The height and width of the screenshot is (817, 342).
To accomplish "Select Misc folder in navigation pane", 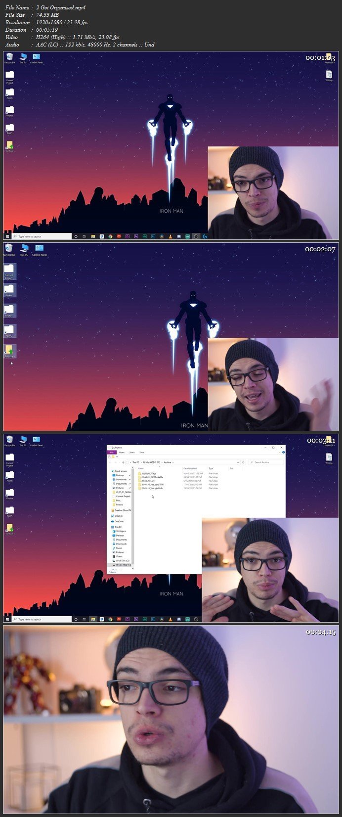I will click(x=118, y=500).
